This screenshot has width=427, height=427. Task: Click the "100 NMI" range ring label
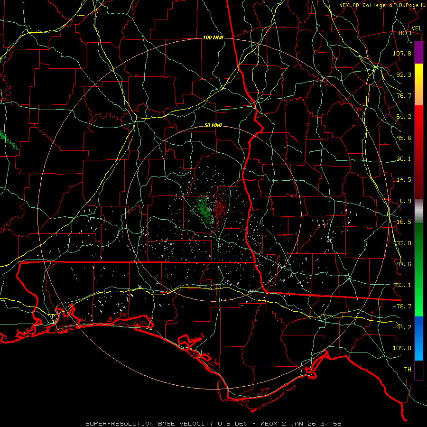pyautogui.click(x=213, y=37)
